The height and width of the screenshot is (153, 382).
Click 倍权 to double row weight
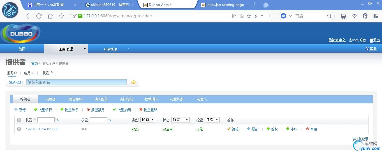click(272, 129)
